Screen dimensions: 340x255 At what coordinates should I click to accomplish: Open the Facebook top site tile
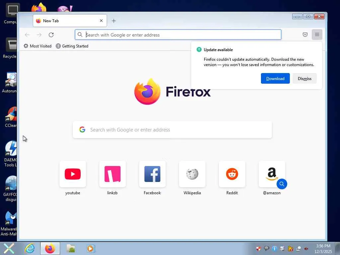[x=152, y=174]
